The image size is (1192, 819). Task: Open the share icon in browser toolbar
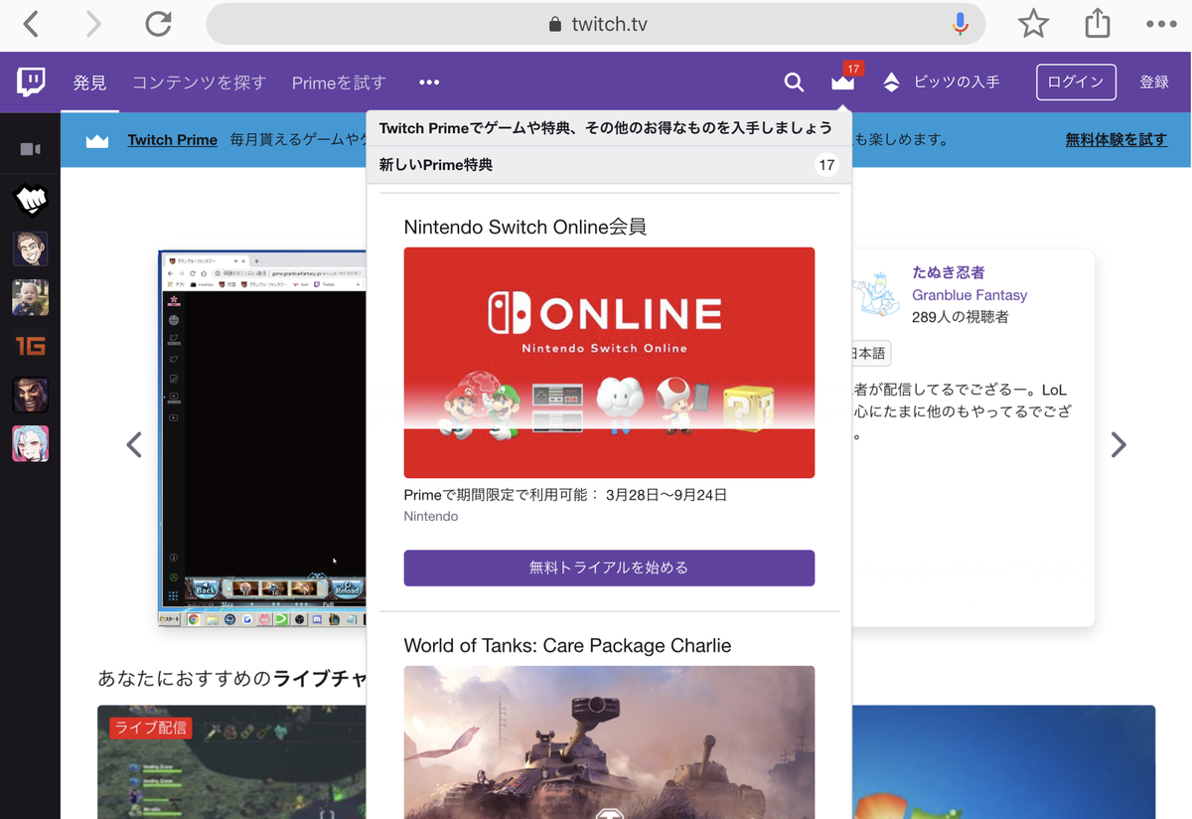(1098, 23)
